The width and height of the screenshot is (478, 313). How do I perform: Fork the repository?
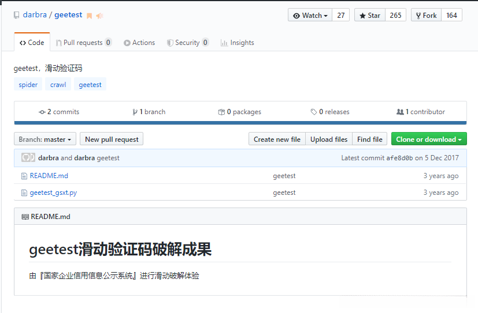tap(426, 15)
